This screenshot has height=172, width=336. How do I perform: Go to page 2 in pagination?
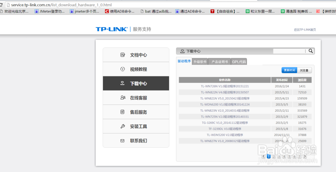(x=274, y=156)
